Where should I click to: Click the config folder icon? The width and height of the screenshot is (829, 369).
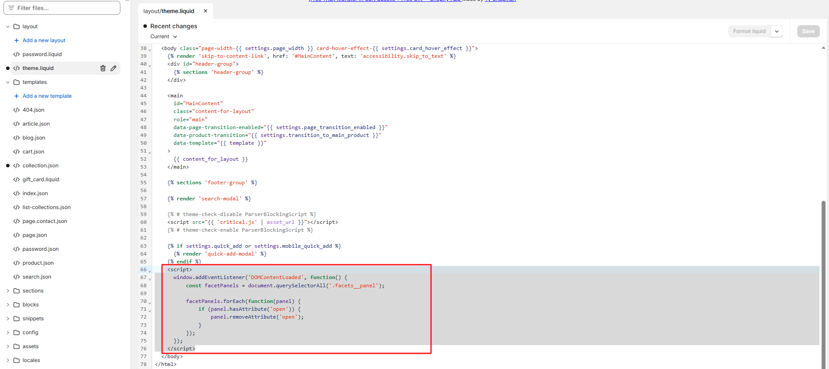pyautogui.click(x=17, y=332)
